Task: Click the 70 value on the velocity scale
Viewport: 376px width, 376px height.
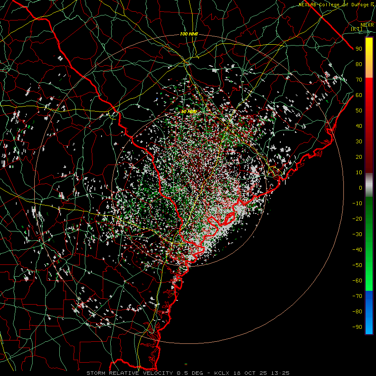Action: [359, 80]
